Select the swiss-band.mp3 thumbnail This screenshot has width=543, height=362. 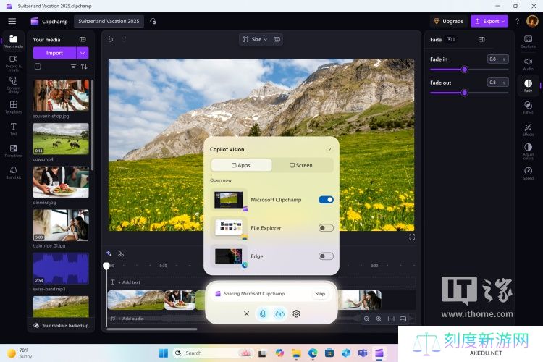click(61, 269)
